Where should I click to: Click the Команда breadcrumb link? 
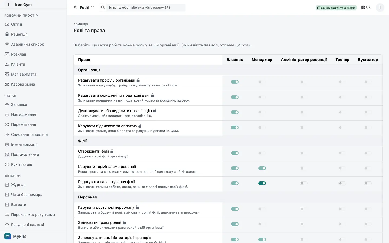[x=81, y=24]
